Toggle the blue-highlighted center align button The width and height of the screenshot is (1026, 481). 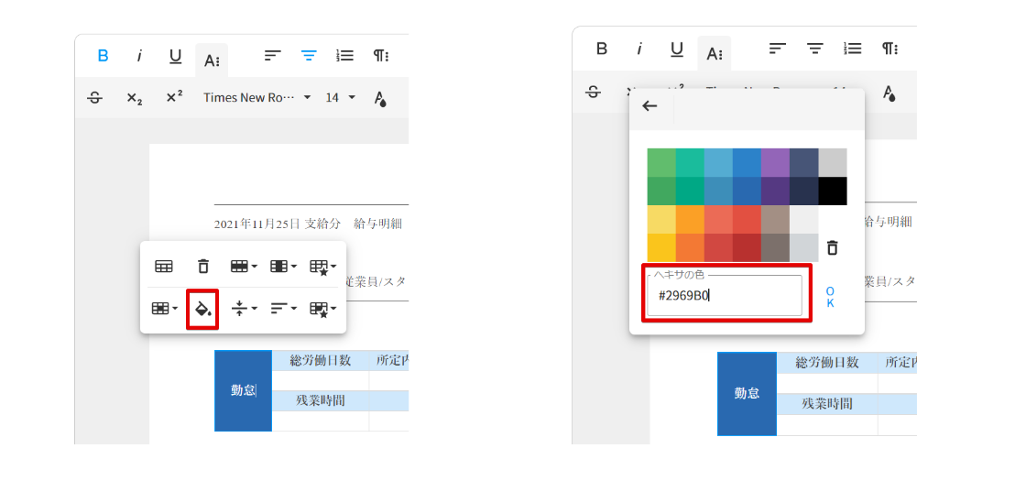tap(309, 55)
